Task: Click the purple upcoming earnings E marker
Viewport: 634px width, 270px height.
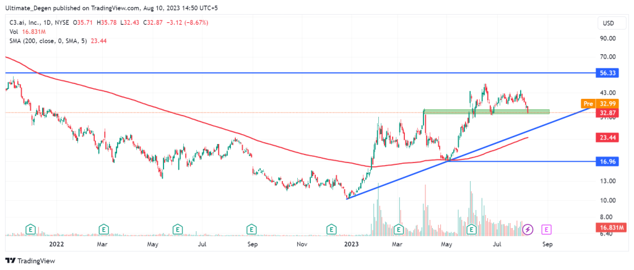Action: pos(547,230)
